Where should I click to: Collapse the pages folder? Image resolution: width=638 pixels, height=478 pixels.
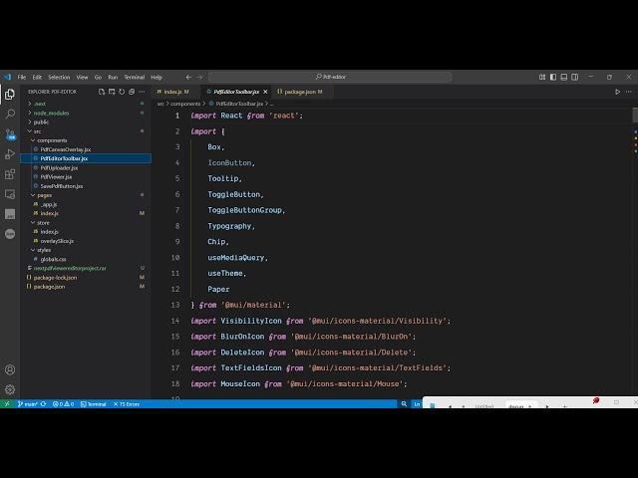pos(87,195)
